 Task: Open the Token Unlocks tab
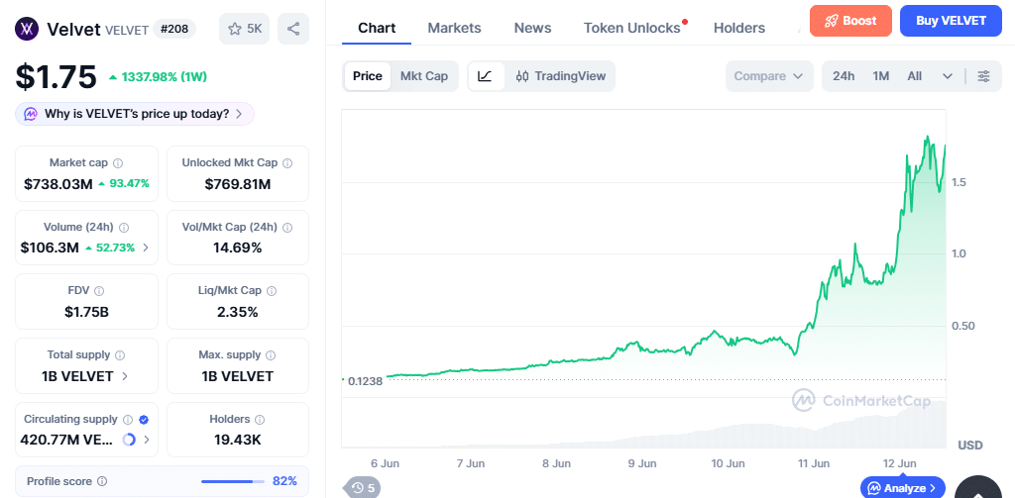[x=631, y=28]
